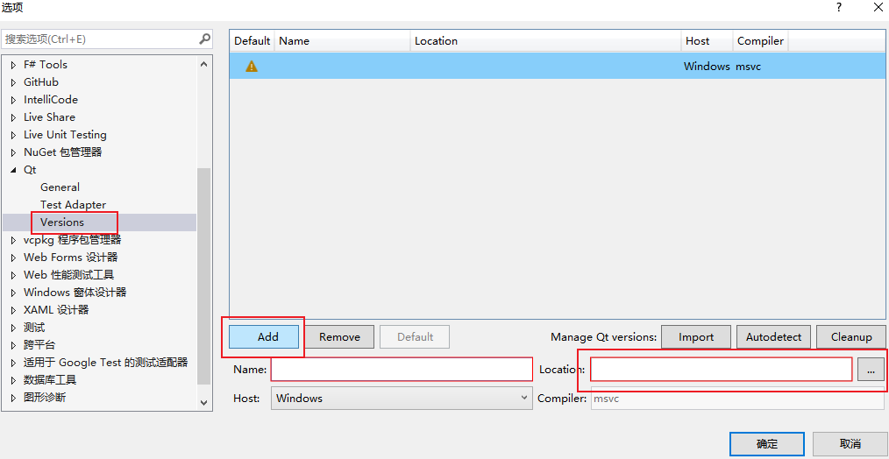Expand the Web 性能测试工具 node
Image resolution: width=889 pixels, height=459 pixels.
(14, 275)
